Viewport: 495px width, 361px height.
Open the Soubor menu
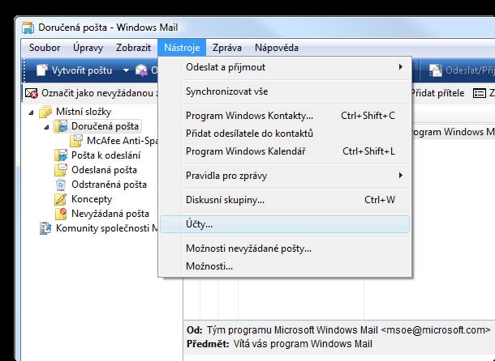pos(45,48)
